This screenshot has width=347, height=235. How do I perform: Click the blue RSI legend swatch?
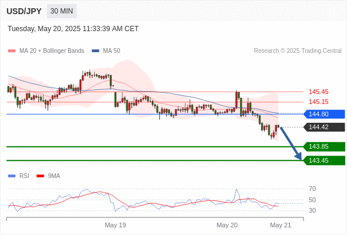tap(12, 176)
